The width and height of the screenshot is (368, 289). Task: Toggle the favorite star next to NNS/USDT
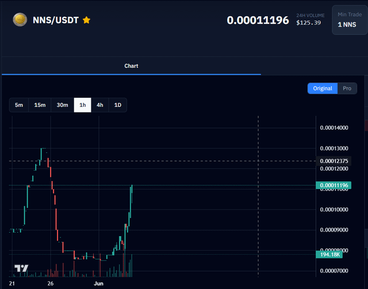point(86,20)
